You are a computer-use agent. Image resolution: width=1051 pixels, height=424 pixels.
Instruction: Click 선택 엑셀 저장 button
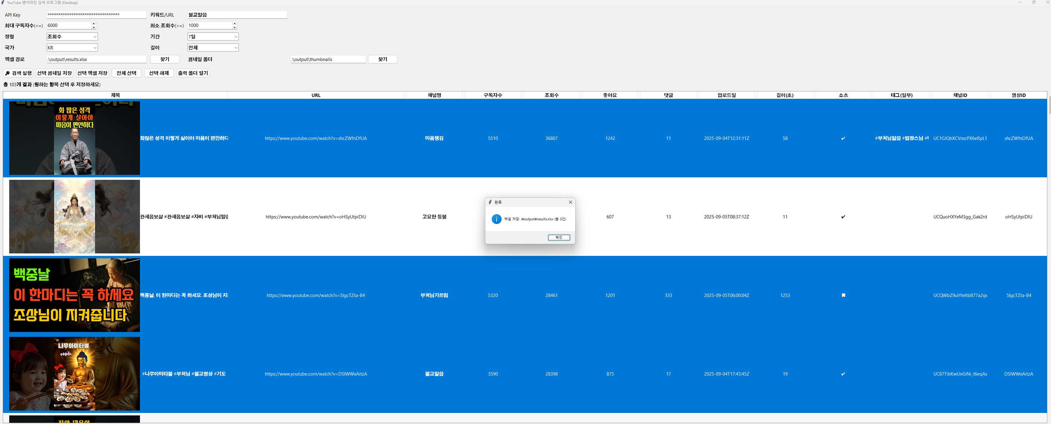click(x=92, y=73)
